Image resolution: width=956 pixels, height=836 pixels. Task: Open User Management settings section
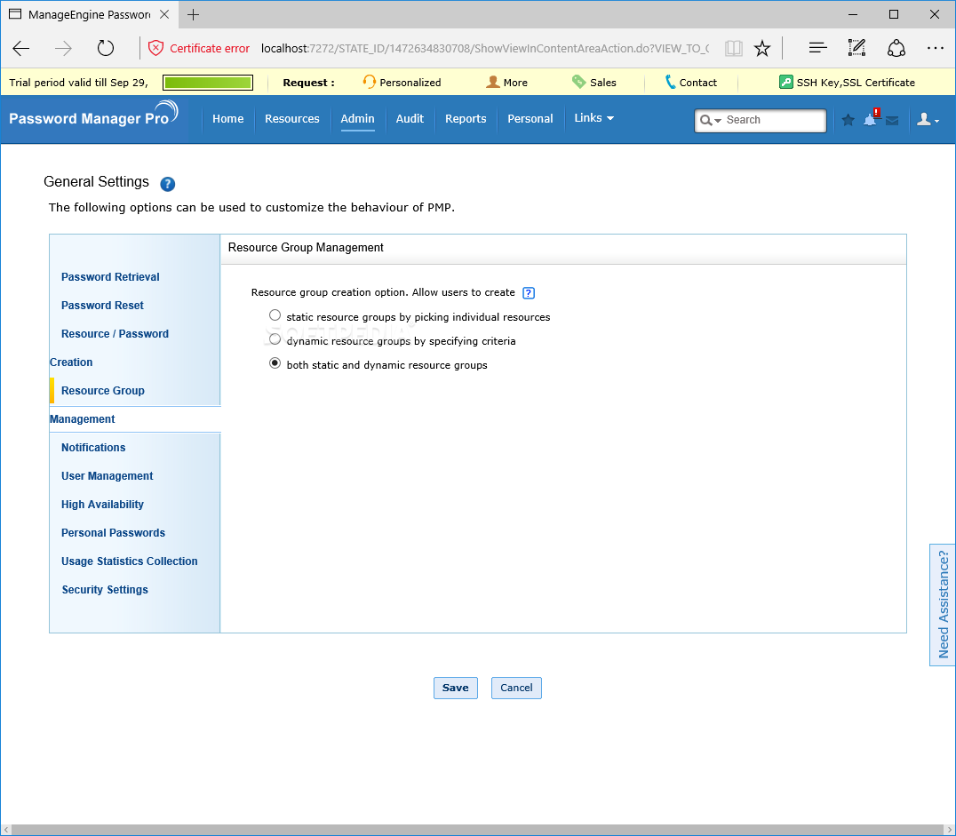point(108,476)
